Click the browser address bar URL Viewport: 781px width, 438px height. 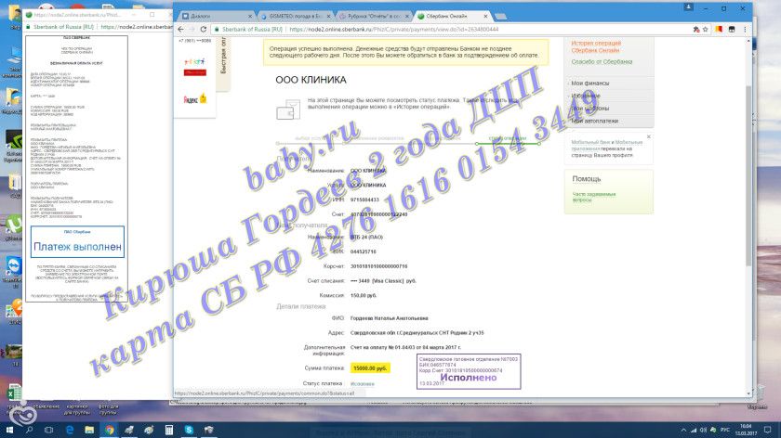click(393, 30)
